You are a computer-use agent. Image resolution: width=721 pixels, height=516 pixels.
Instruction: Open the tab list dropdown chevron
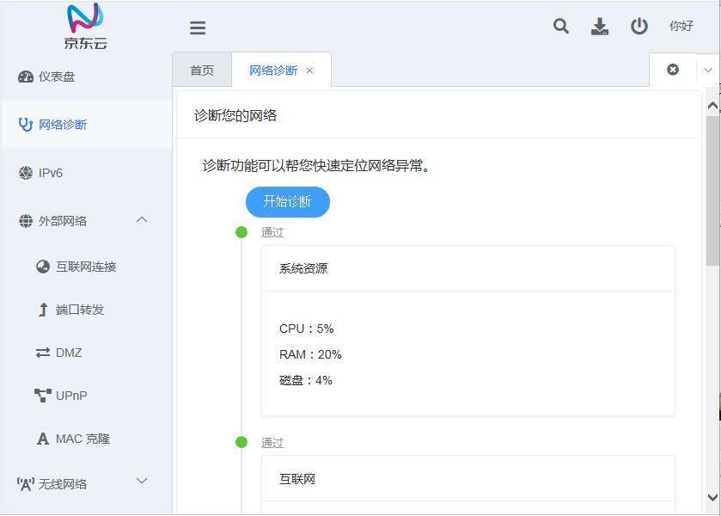click(x=709, y=70)
